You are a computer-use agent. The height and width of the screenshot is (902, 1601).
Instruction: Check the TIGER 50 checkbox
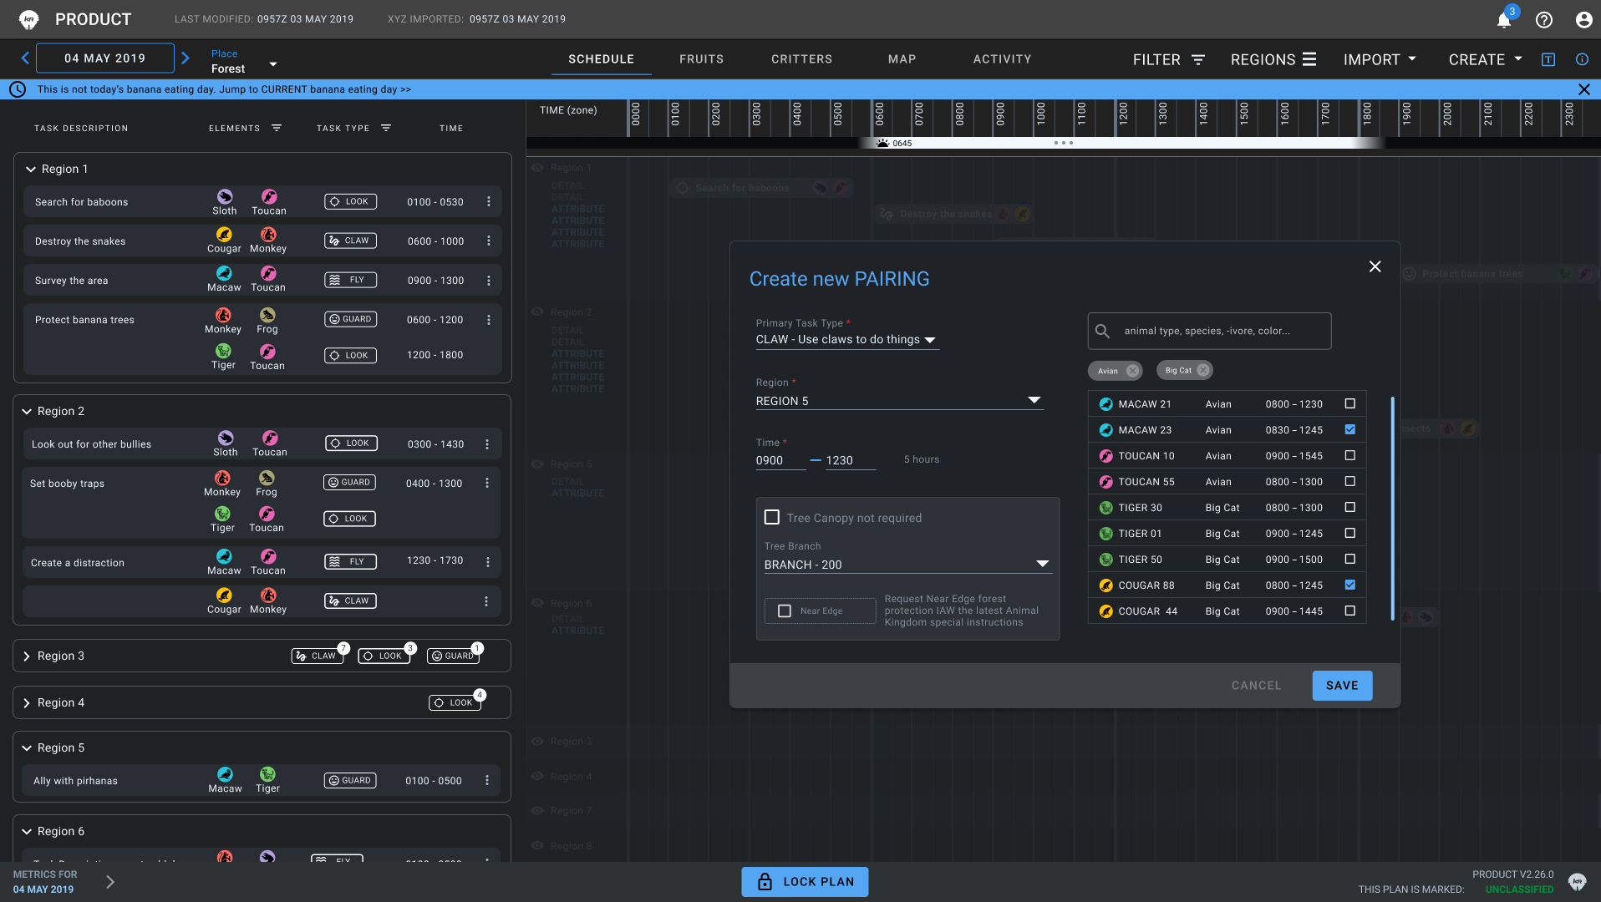[x=1349, y=559]
